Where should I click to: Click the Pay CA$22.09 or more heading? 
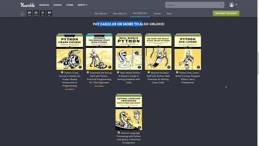(x=129, y=24)
